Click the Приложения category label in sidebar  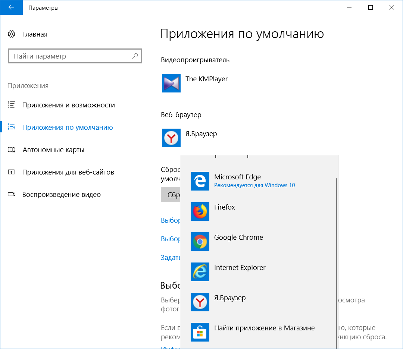pos(28,85)
